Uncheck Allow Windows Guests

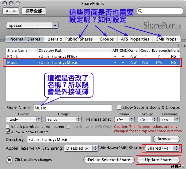8,132
